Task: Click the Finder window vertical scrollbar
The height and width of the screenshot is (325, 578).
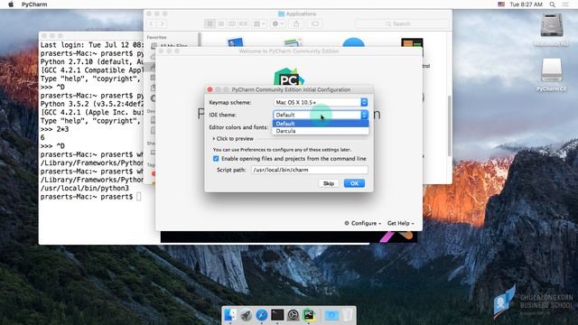Action: pos(450,125)
